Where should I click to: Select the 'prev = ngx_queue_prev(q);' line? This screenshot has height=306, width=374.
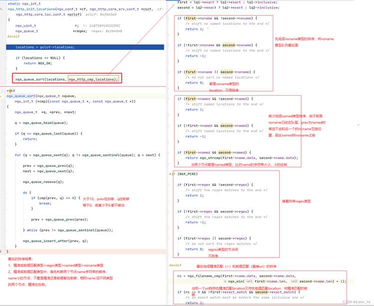[x=48, y=166]
